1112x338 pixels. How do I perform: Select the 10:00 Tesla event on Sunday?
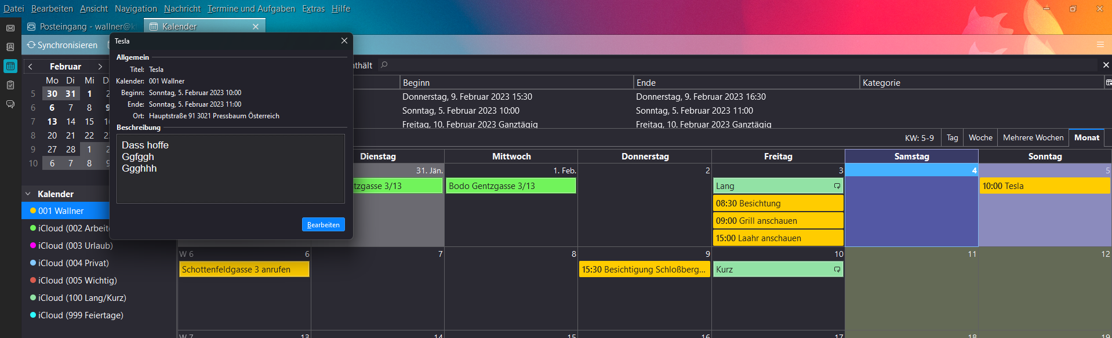pos(1045,186)
